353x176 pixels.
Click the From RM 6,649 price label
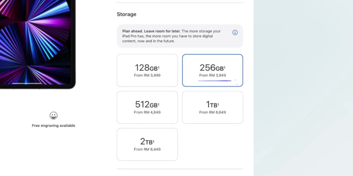(212, 112)
